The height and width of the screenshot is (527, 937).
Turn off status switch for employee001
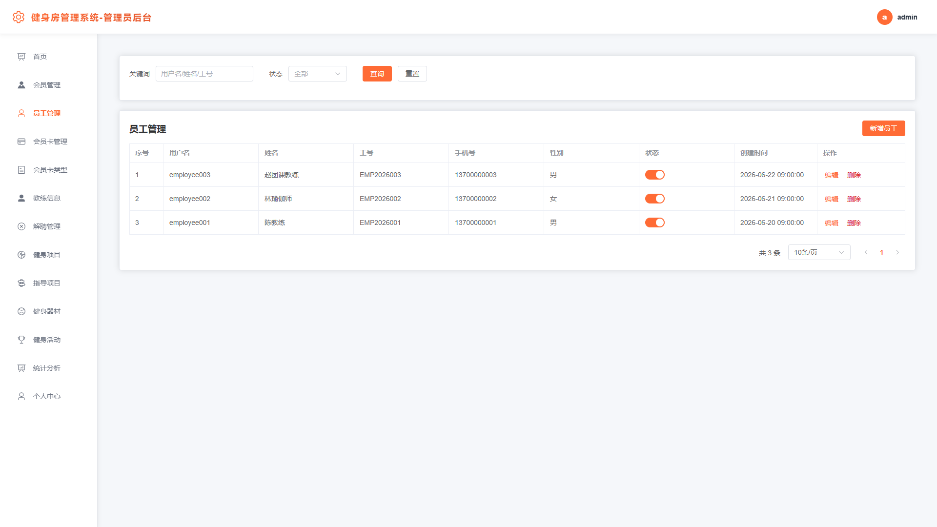click(655, 223)
